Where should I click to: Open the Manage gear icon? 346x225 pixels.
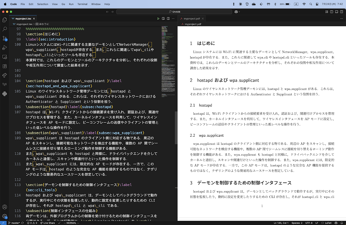tap(4, 217)
